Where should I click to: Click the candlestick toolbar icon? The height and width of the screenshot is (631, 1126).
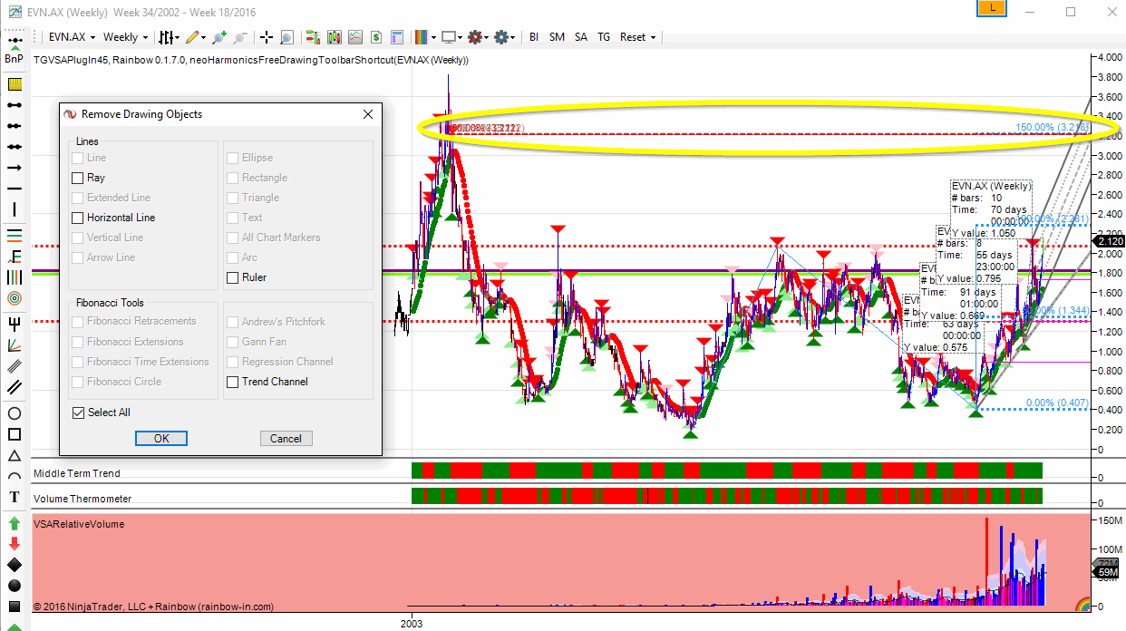(x=334, y=37)
